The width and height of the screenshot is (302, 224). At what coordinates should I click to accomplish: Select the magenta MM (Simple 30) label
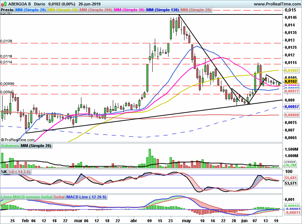(x=129, y=10)
